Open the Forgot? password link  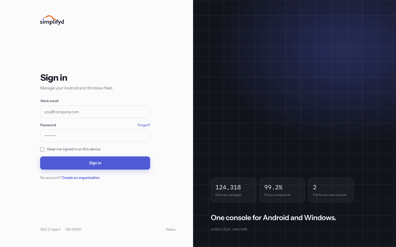pyautogui.click(x=144, y=125)
